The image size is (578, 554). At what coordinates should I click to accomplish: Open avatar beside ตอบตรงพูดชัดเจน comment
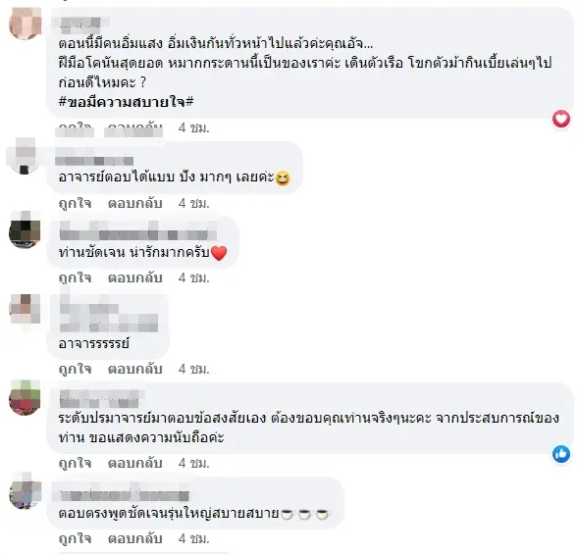pos(25,490)
